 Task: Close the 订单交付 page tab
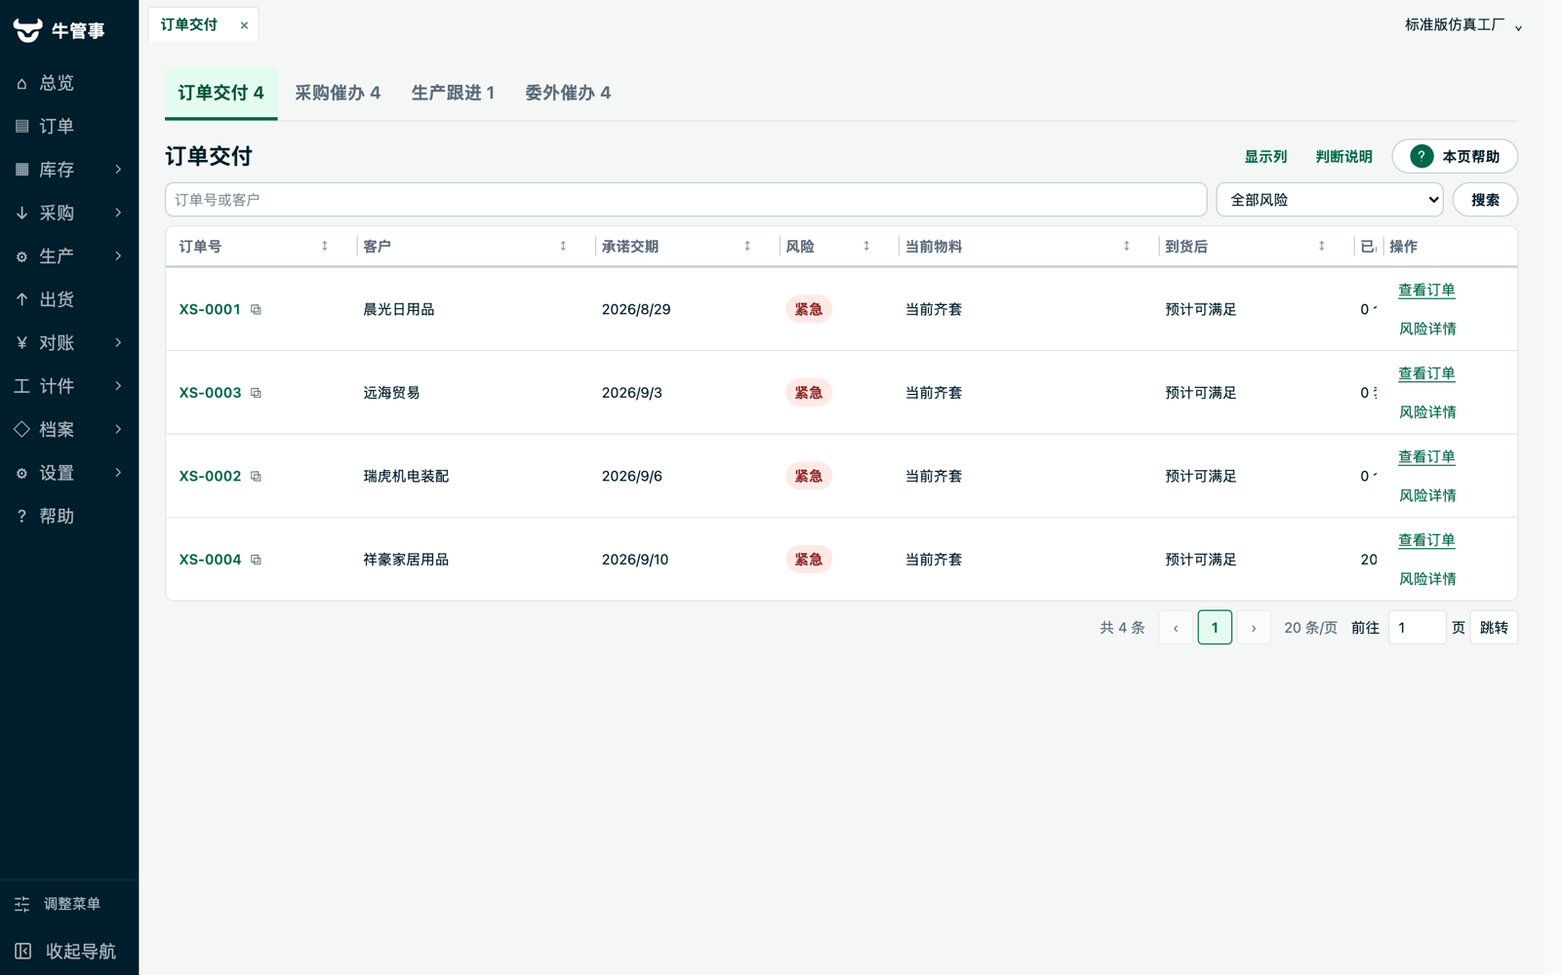[x=244, y=25]
